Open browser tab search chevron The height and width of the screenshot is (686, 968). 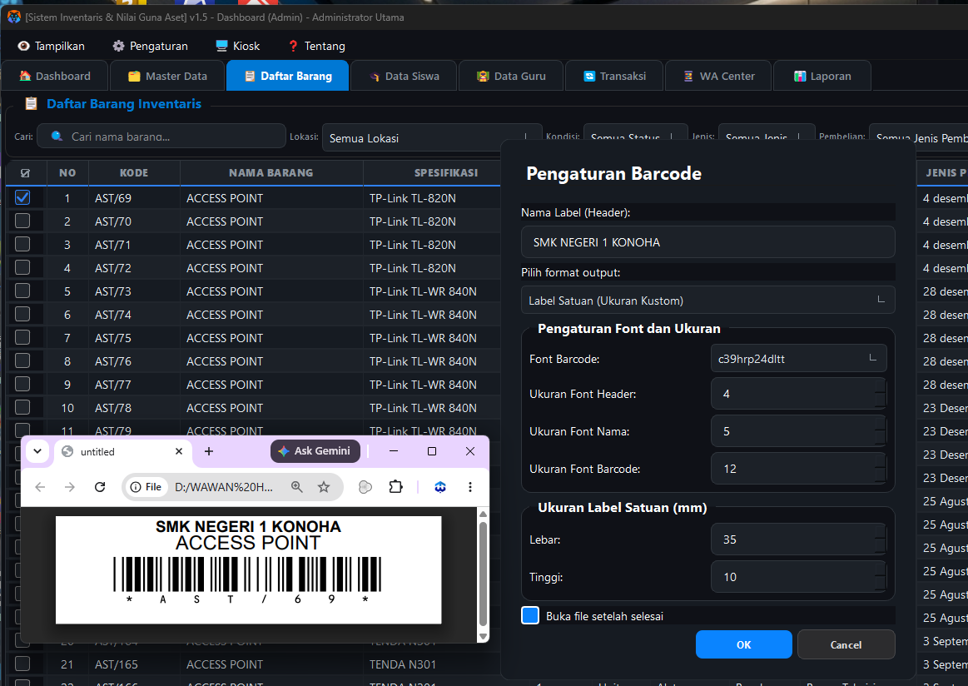pos(37,451)
